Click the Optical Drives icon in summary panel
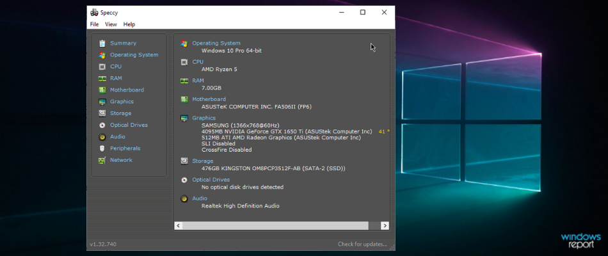 tap(184, 180)
